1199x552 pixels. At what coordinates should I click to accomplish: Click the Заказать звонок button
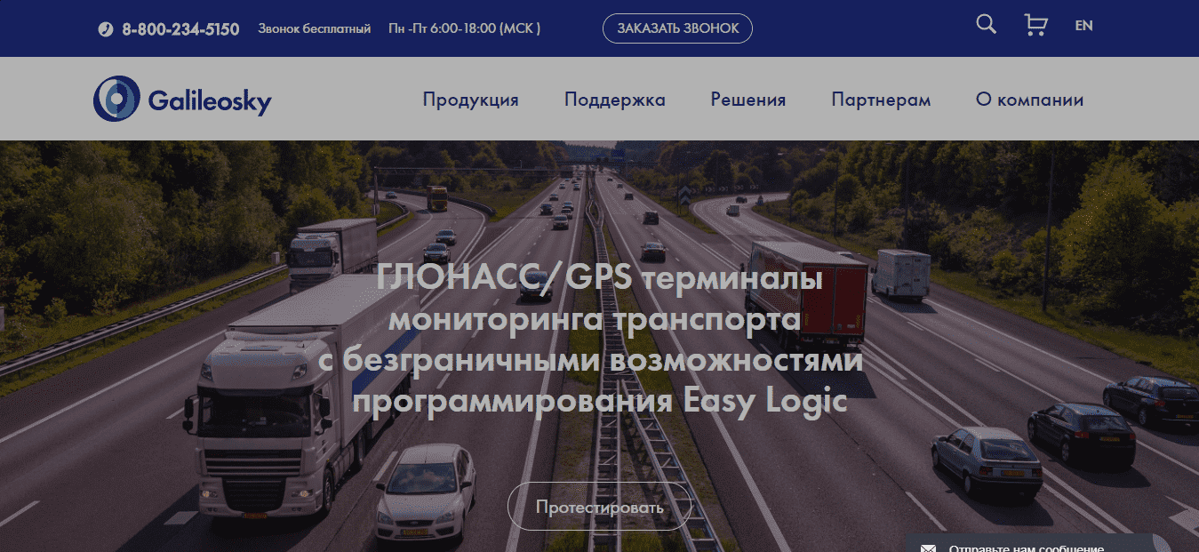pos(678,28)
